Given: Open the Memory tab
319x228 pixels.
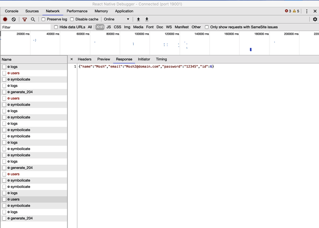Looking at the screenshot, I should pyautogui.click(x=101, y=11).
